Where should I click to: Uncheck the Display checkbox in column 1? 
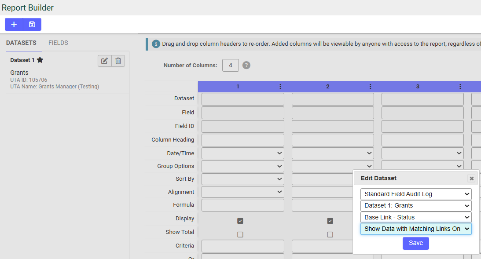240,221
